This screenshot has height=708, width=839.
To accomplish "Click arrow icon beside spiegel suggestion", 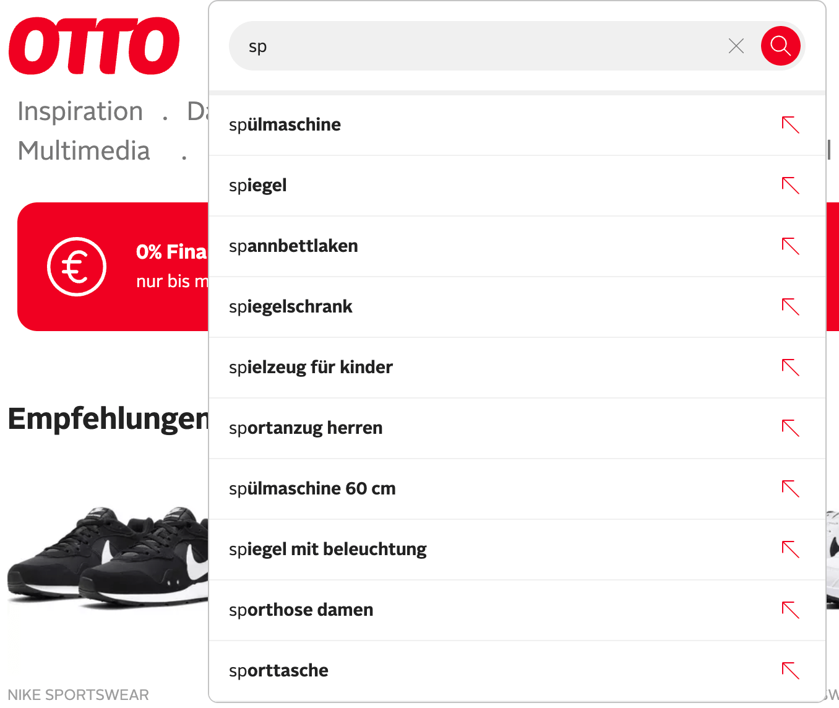I will (790, 185).
